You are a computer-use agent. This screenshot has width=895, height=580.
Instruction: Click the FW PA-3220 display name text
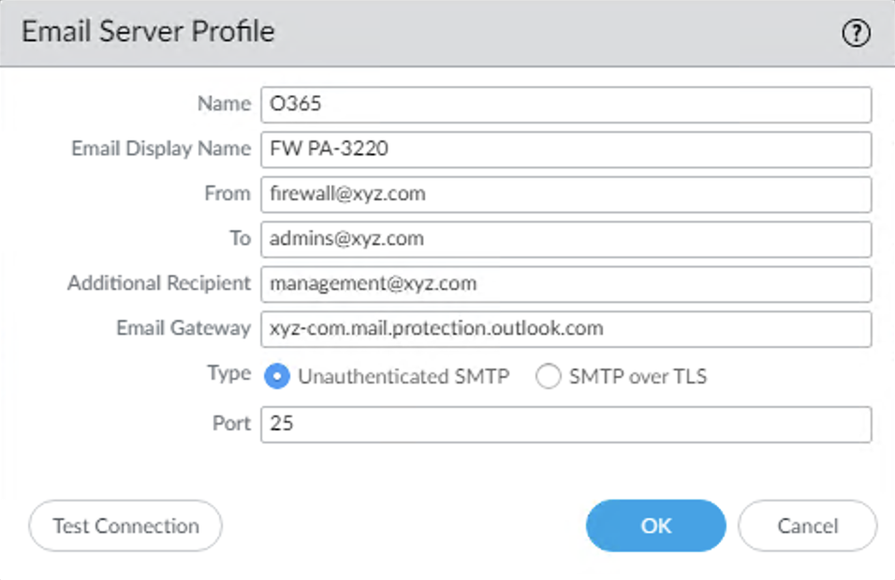tap(330, 149)
